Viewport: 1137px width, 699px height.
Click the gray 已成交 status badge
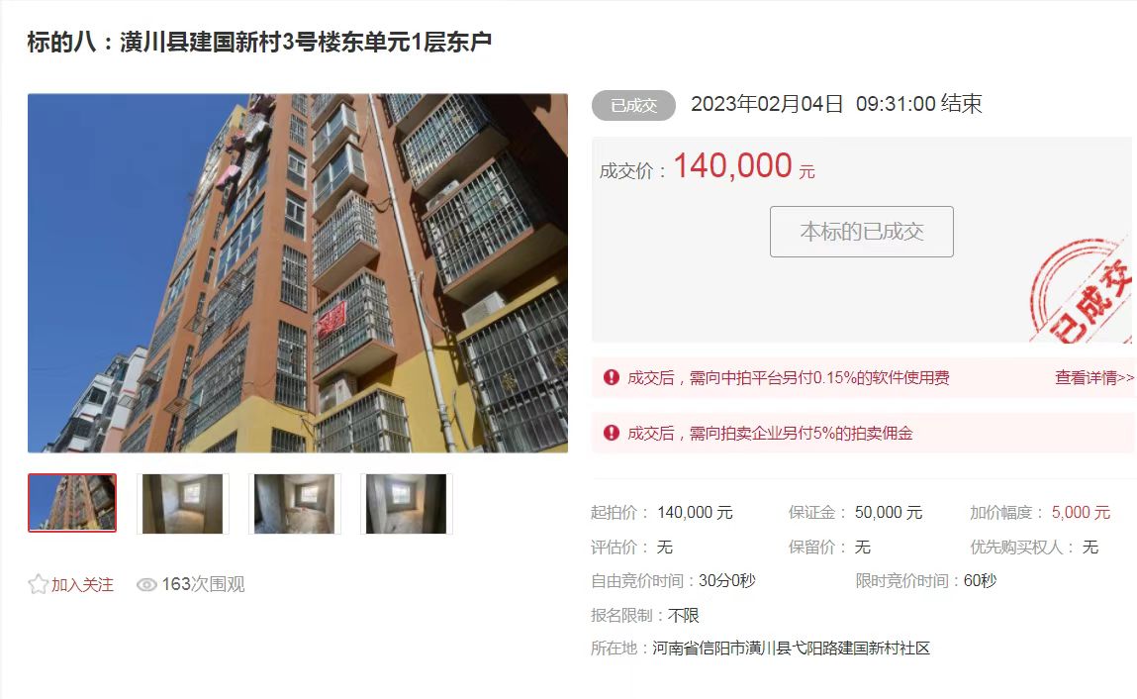pos(633,105)
